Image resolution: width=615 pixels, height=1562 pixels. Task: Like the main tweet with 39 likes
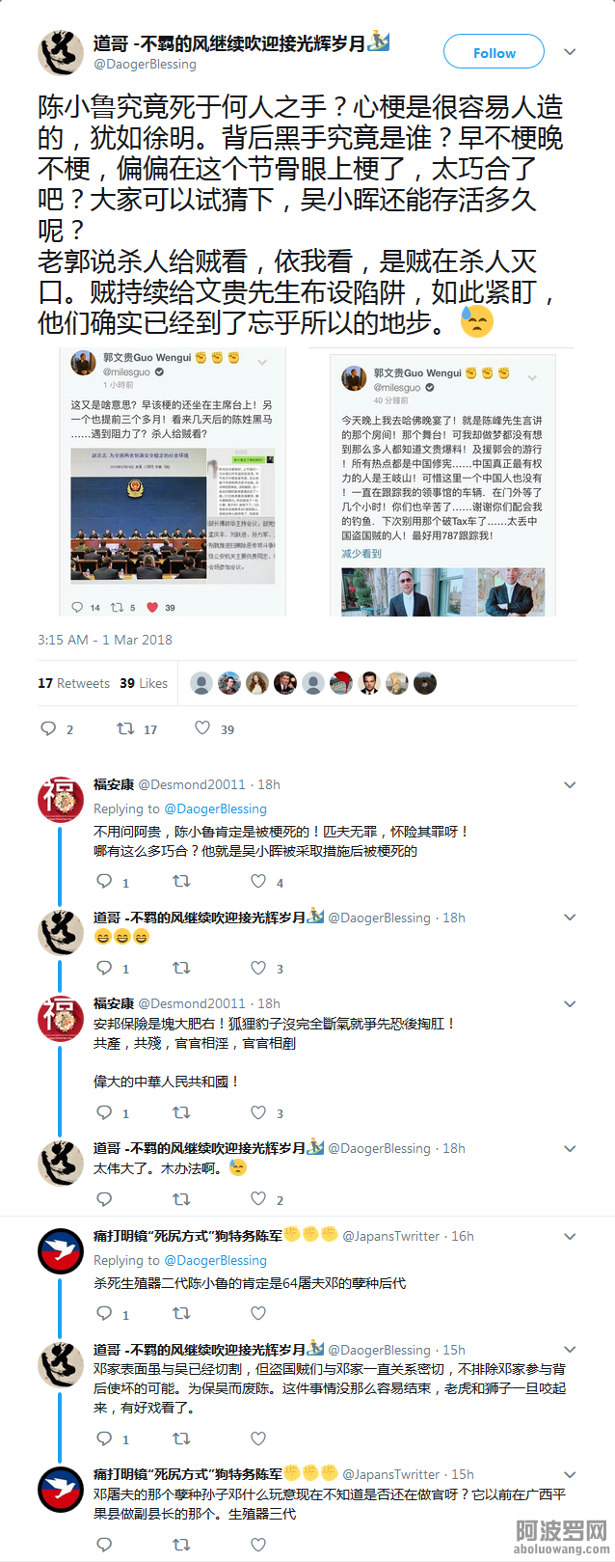click(x=202, y=728)
